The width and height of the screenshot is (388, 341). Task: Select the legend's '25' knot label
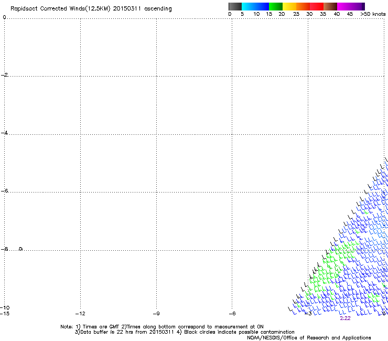[296, 14]
